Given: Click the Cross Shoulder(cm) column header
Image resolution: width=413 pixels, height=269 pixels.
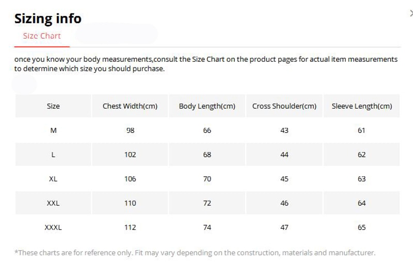Looking at the screenshot, I should click(284, 106).
